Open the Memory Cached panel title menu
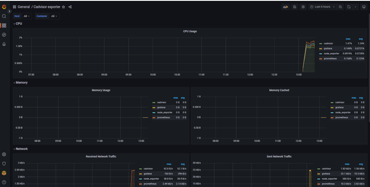 click(279, 90)
